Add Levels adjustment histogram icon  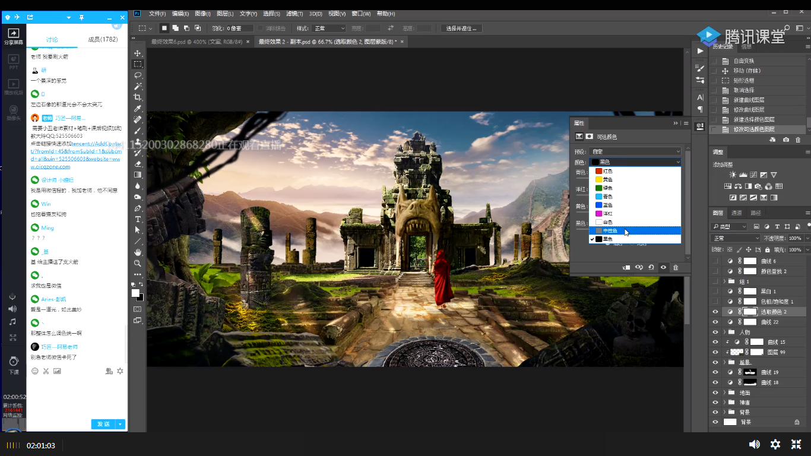coord(743,175)
